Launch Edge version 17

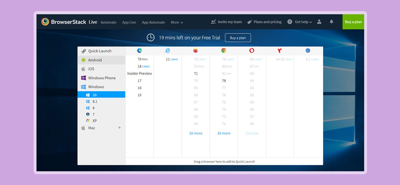(140, 81)
